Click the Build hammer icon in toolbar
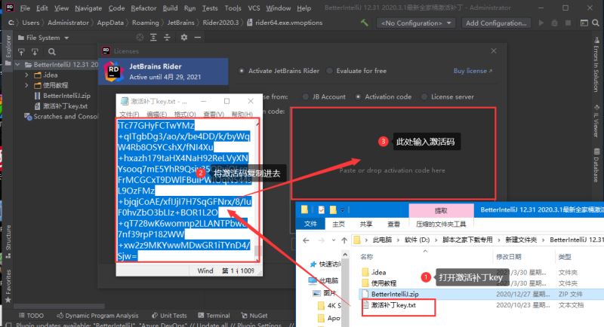604x327 pixels. 364,23
